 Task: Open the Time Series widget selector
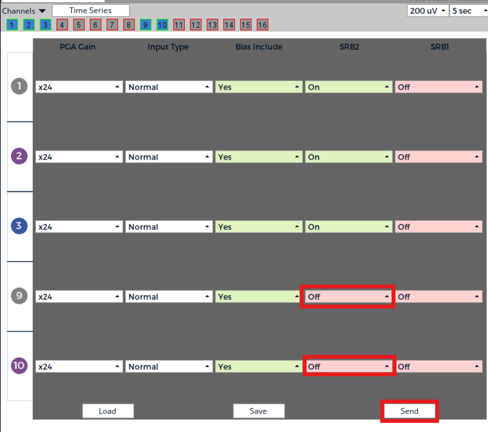coord(90,11)
